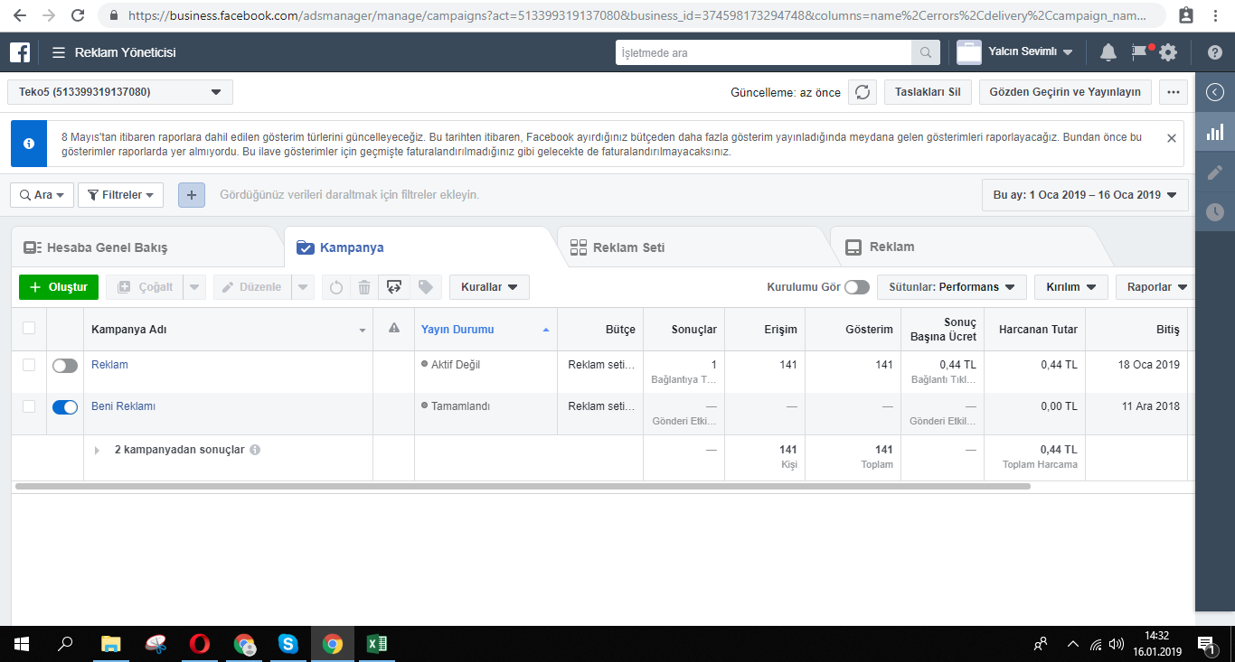Click the green Oluştur button
This screenshot has height=662, width=1235.
[58, 287]
